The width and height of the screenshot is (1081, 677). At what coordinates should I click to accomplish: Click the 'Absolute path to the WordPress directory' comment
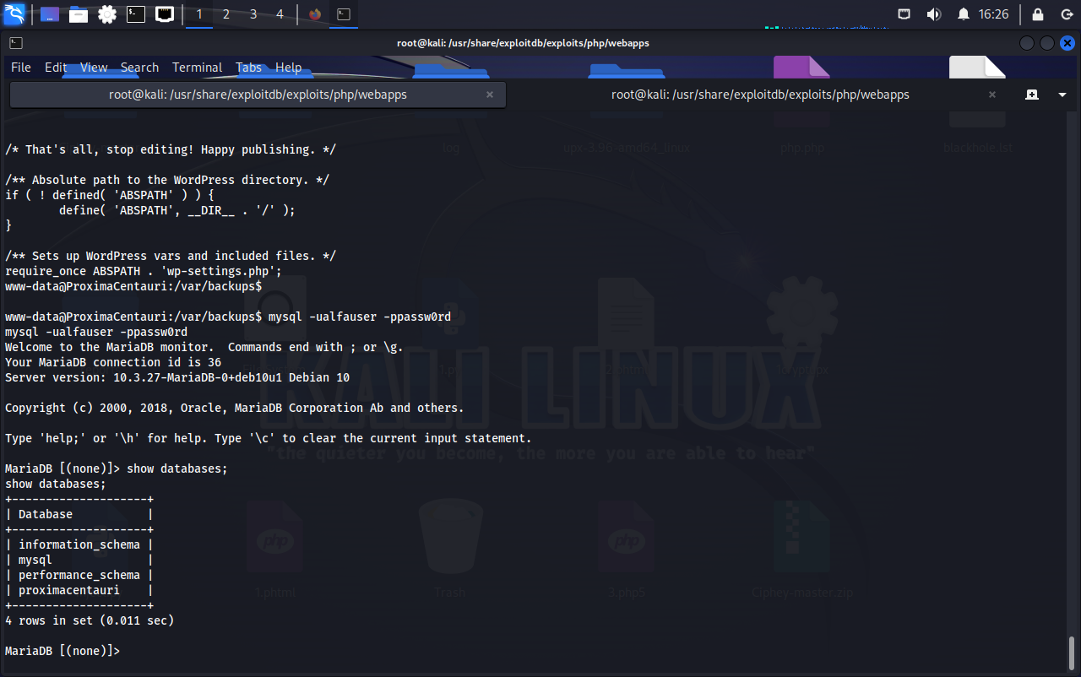coord(167,180)
